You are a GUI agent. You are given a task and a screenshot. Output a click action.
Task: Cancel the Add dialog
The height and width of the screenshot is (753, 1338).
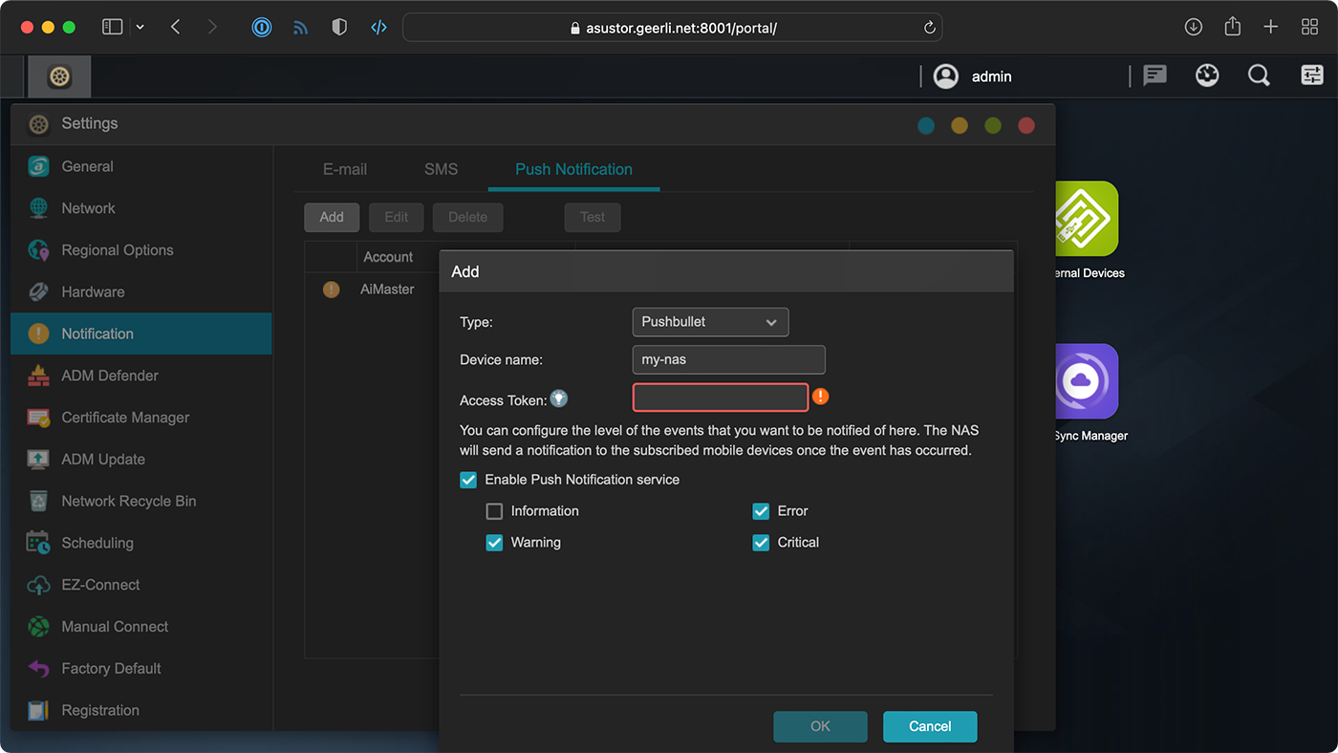[x=930, y=726]
